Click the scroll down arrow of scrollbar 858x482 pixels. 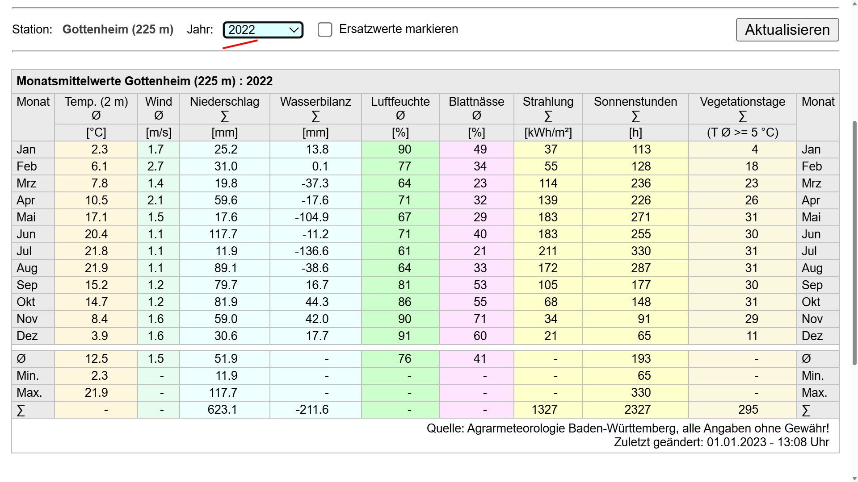[854, 478]
